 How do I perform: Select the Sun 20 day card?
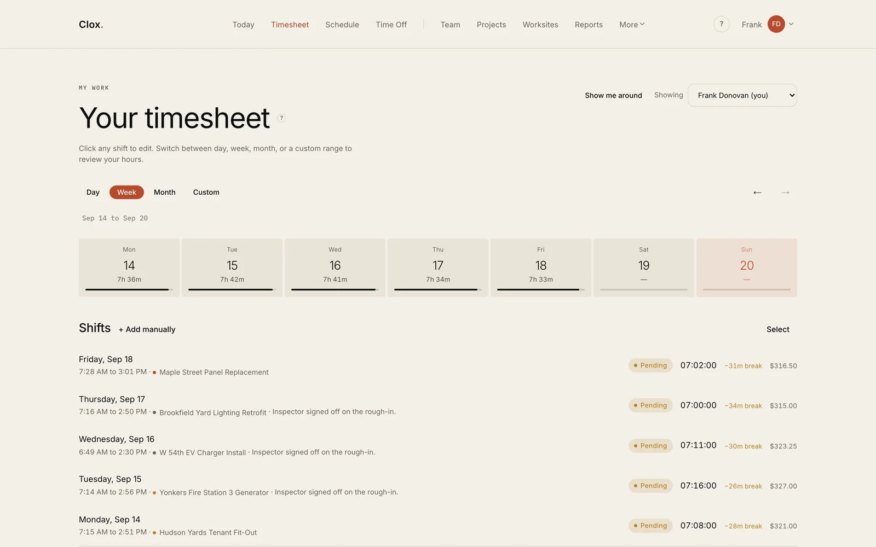(x=747, y=267)
